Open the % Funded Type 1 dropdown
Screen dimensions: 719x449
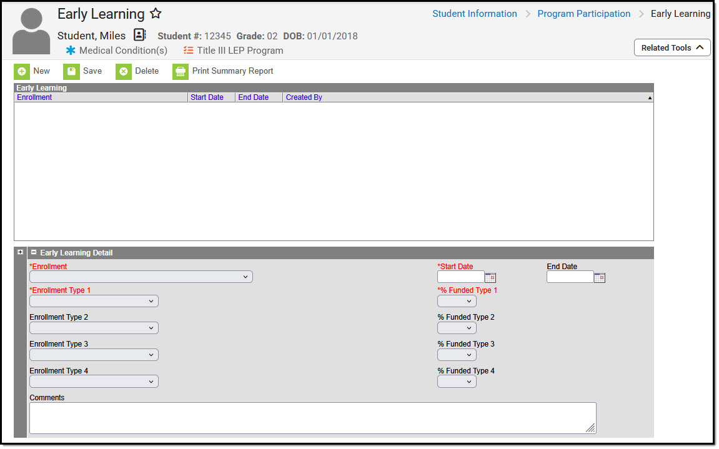[457, 300]
